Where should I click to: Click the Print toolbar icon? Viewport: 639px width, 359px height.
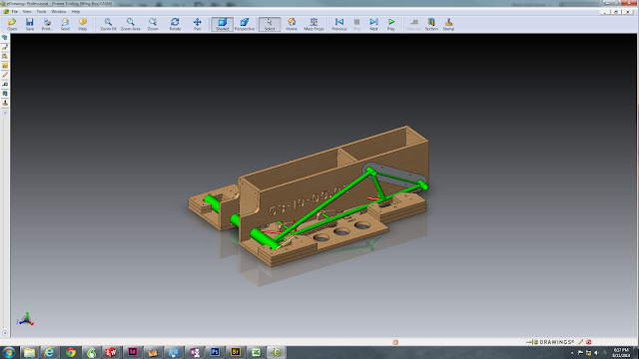click(x=47, y=24)
